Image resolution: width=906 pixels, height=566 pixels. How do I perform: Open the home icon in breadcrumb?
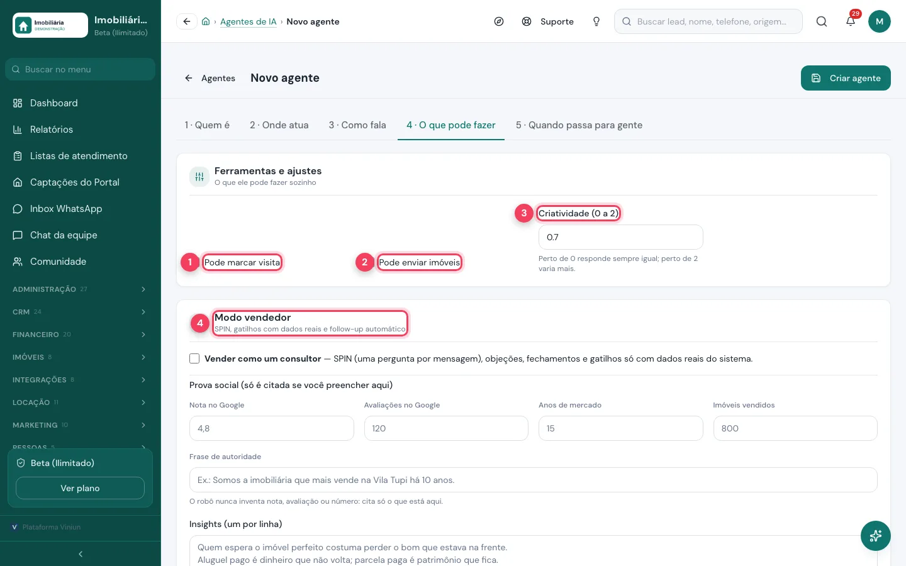pos(206,21)
